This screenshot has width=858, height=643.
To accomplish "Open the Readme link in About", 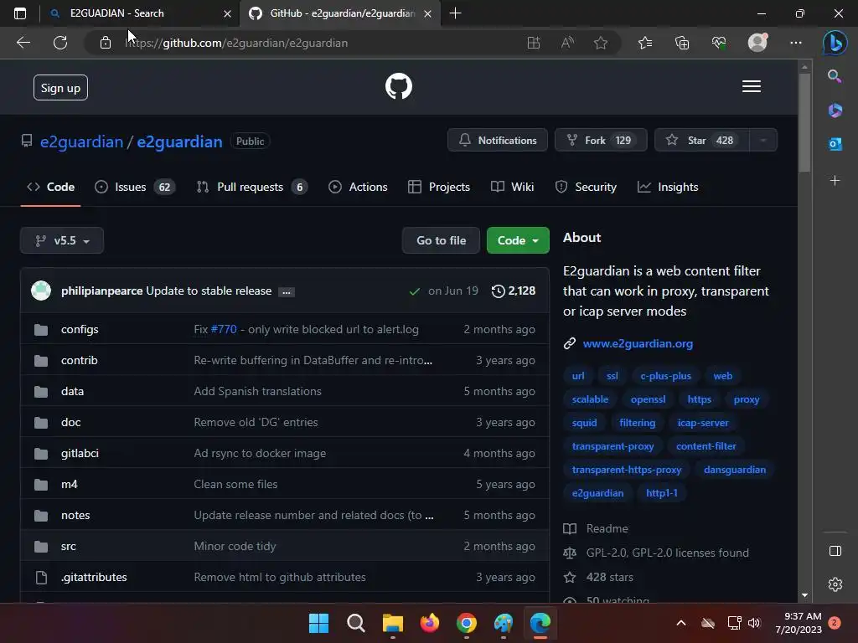I will pos(607,529).
